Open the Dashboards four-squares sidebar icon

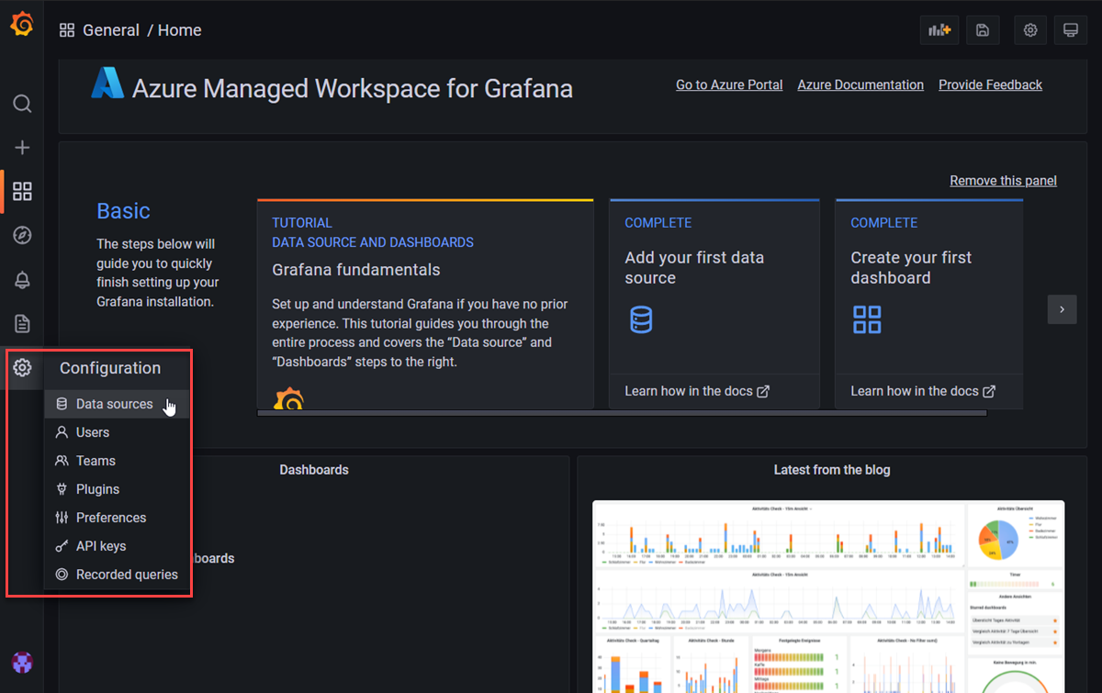click(22, 191)
